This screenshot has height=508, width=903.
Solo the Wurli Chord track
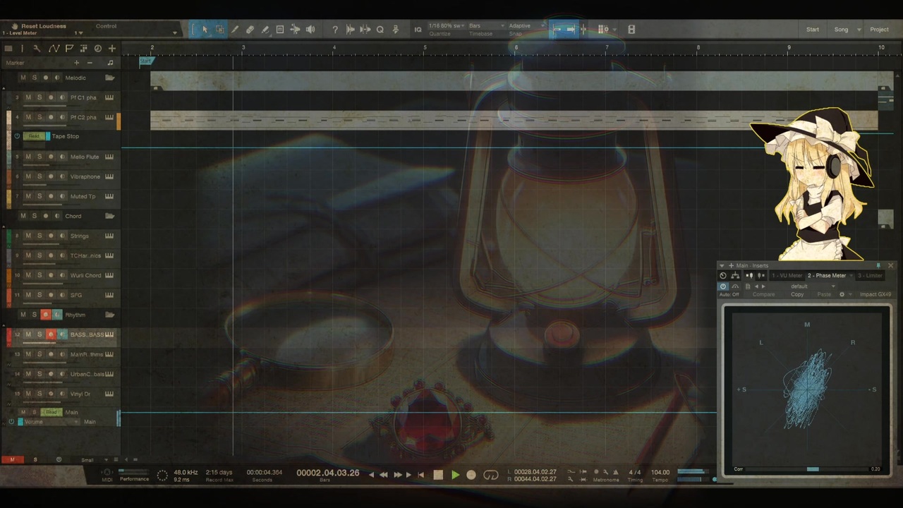[x=40, y=275]
